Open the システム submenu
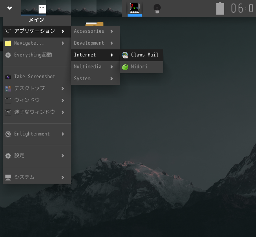 click(37, 177)
